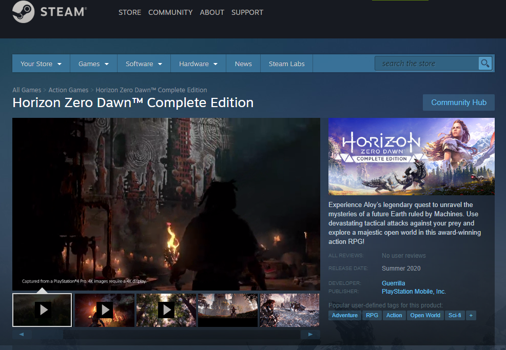Viewport: 506px width, 350px height.
Task: Play the second trailer with fire scene
Action: [105, 310]
